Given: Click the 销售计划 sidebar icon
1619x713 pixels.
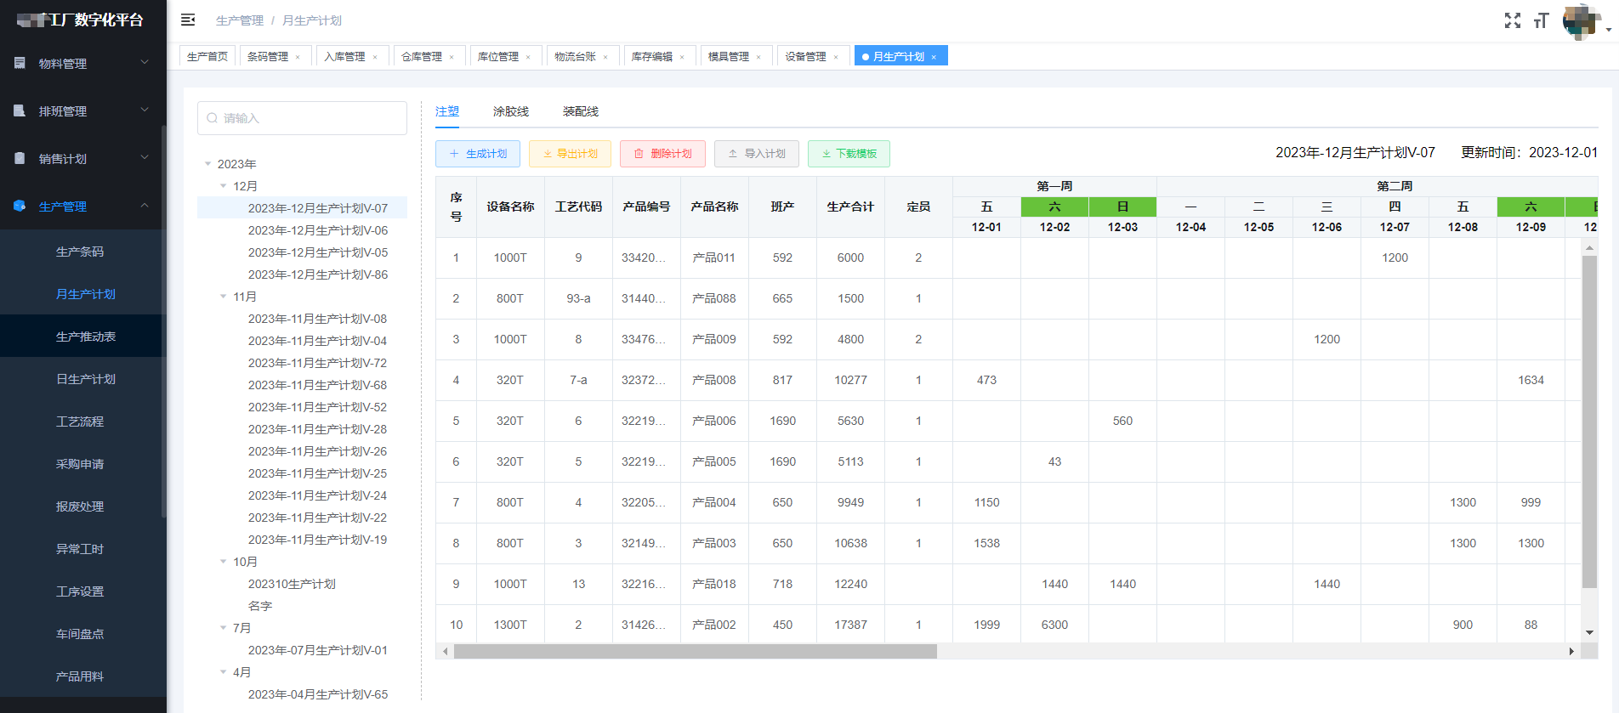Looking at the screenshot, I should click(x=20, y=158).
